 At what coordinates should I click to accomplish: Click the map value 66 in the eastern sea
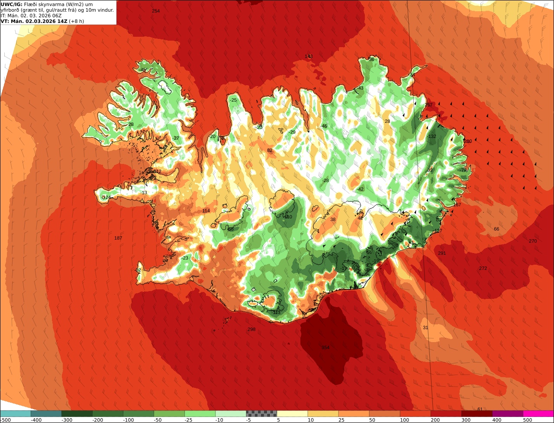click(x=496, y=229)
